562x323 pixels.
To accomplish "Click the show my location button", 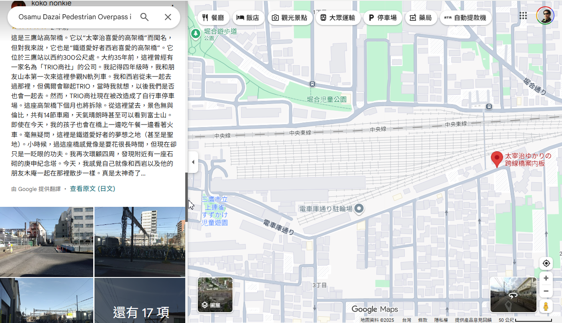I will coord(546,263).
